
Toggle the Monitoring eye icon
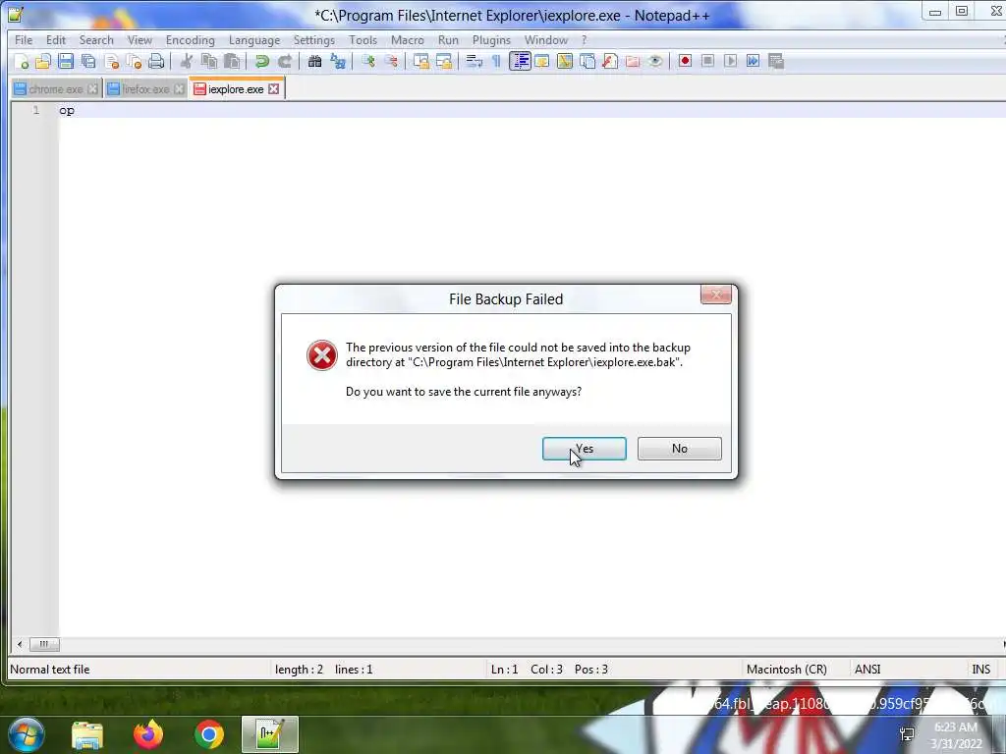(655, 62)
